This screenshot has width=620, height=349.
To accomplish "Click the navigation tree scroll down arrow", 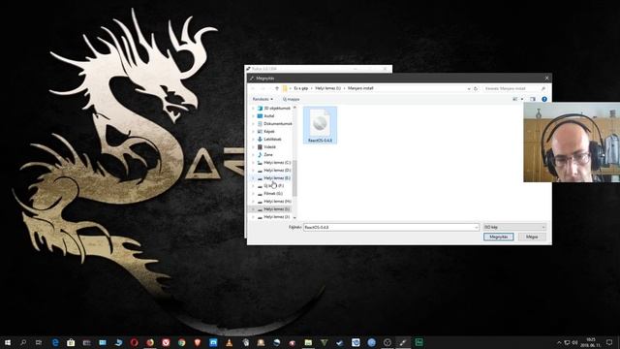I will coord(294,217).
